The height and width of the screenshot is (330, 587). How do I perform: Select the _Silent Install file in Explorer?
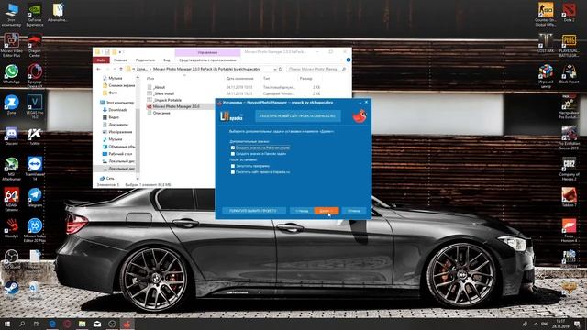(x=163, y=93)
